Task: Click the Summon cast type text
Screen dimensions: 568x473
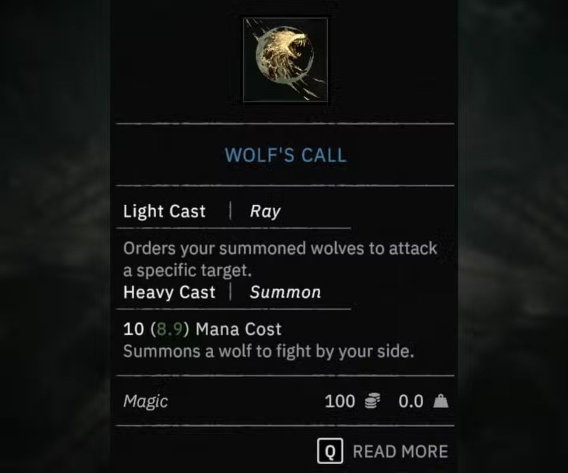Action: point(285,292)
